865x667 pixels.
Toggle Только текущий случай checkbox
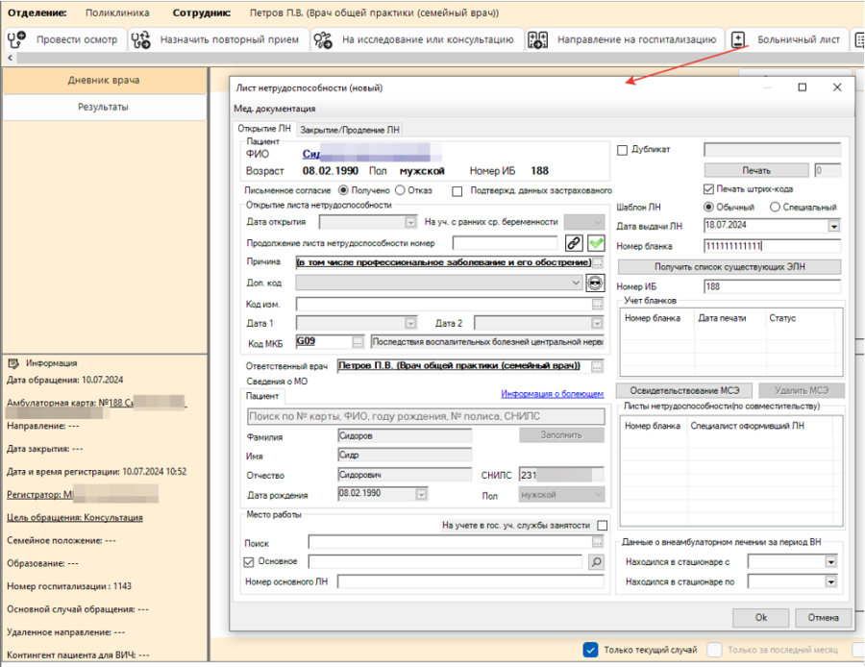590,650
